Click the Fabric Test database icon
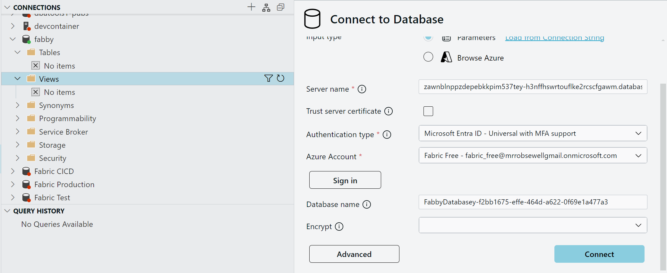The height and width of the screenshot is (273, 667). pyautogui.click(x=26, y=198)
